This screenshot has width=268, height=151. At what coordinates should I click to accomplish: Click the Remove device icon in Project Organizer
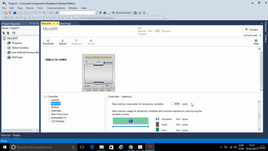pos(8,33)
